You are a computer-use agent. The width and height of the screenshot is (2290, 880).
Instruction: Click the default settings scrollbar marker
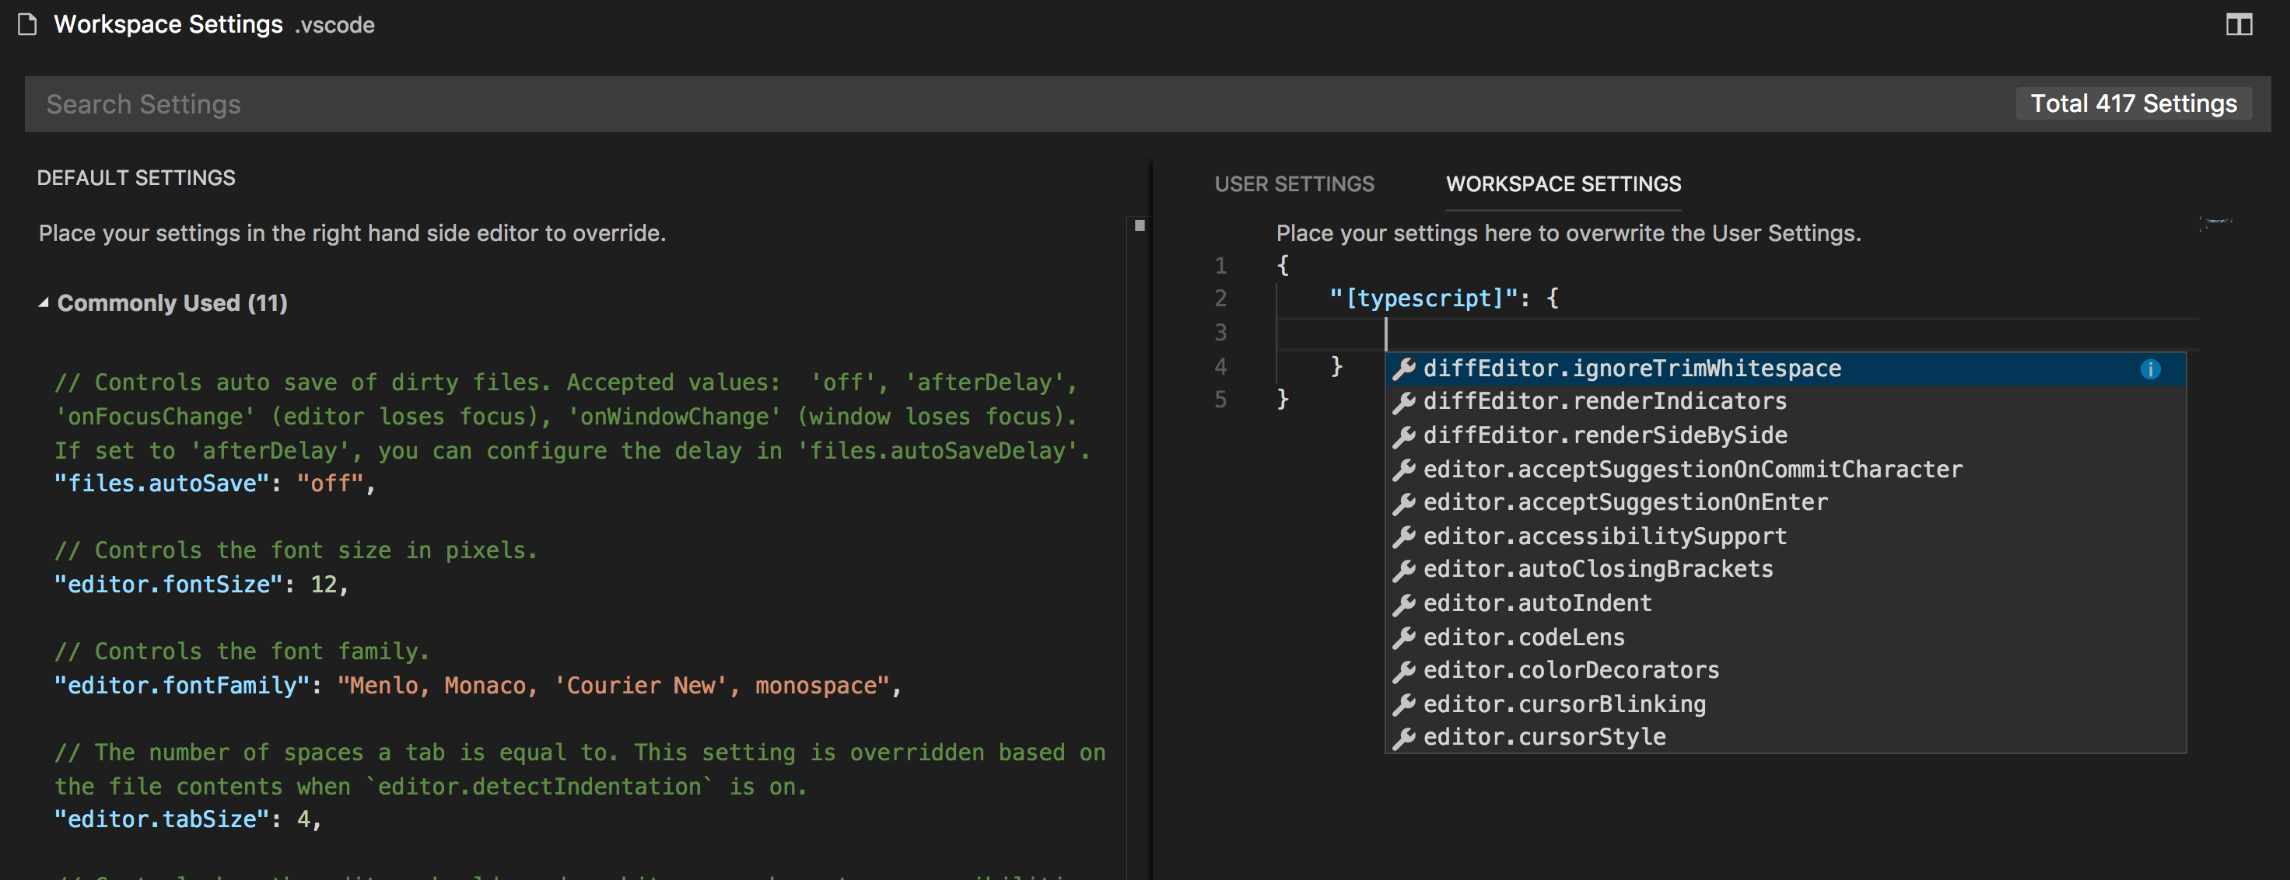coord(1139,225)
